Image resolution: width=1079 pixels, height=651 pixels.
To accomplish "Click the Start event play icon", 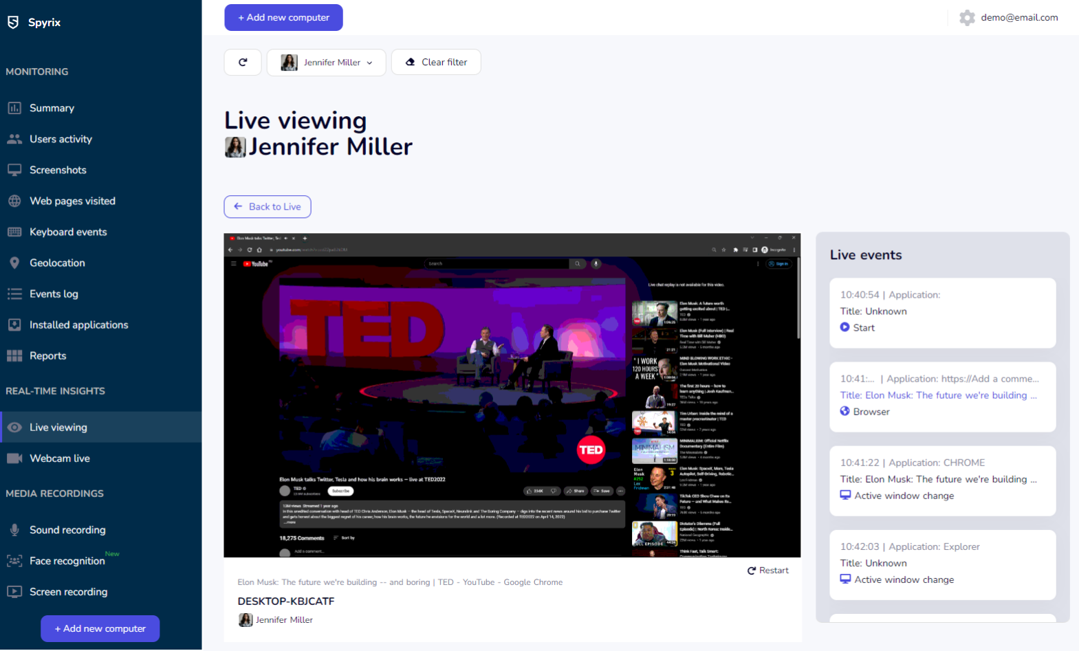I will pyautogui.click(x=845, y=327).
